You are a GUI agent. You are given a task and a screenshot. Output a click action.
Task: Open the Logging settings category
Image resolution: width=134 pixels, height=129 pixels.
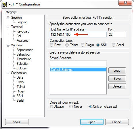[x=22, y=22]
